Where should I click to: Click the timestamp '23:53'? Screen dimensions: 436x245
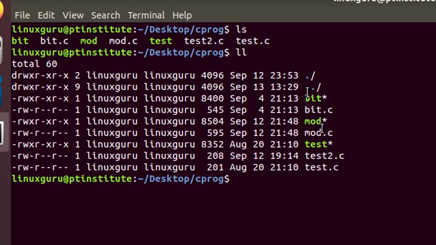pyautogui.click(x=284, y=76)
